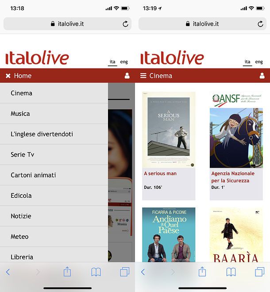Close the menu with the X icon in left phone

click(x=8, y=76)
